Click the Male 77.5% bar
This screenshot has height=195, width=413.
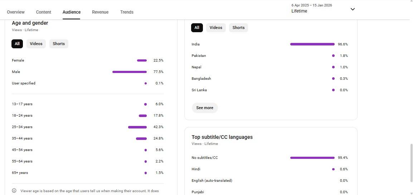click(x=129, y=72)
